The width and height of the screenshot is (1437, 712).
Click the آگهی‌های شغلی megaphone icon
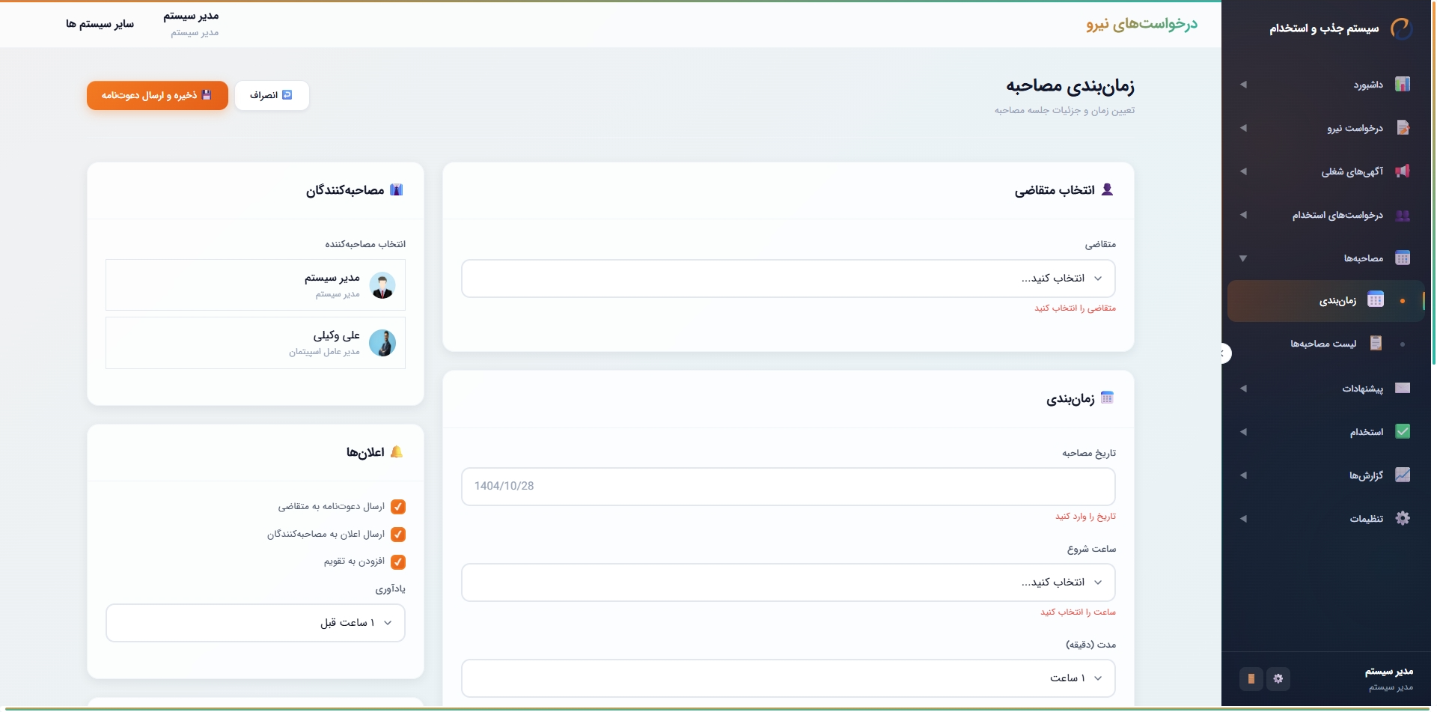pyautogui.click(x=1403, y=171)
